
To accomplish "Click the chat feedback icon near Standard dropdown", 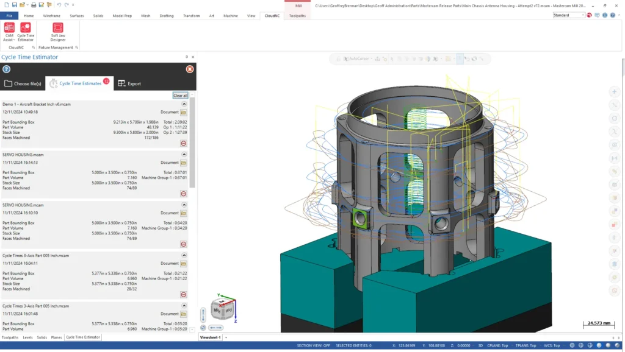I will coord(597,15).
